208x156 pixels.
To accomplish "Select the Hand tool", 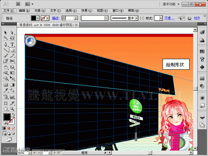I will [x=5, y=109].
